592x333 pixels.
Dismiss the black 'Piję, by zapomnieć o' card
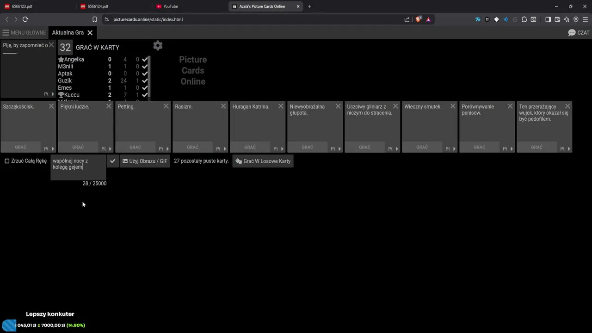51,45
